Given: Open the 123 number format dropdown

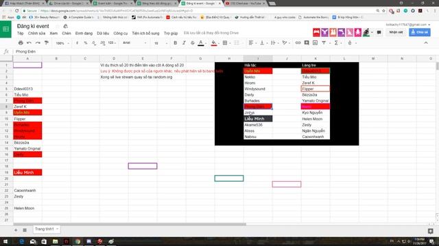Looking at the screenshot, I should 112,43.
